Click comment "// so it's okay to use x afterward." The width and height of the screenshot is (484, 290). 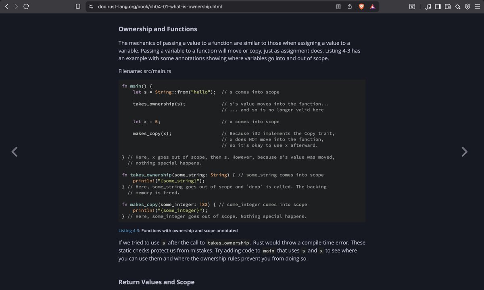(270, 145)
